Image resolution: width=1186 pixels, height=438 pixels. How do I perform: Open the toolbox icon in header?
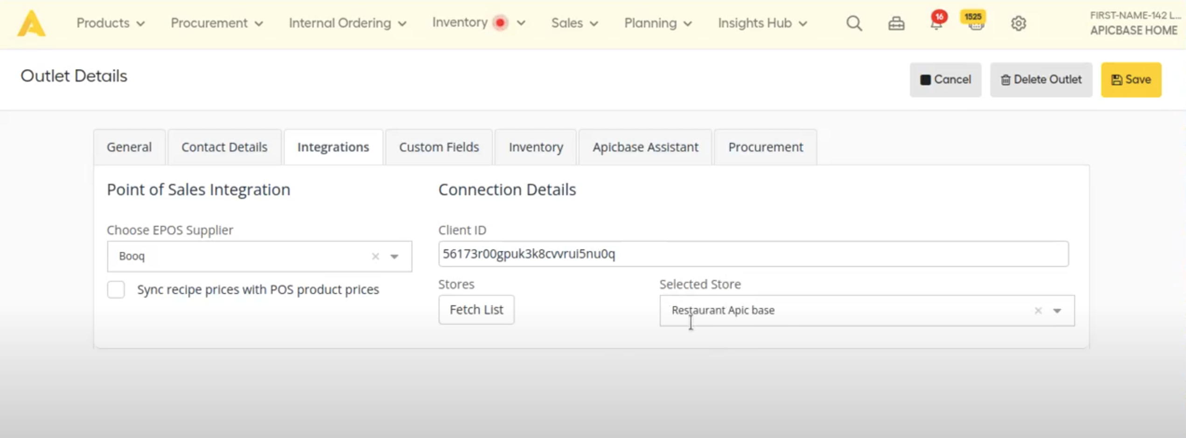(896, 23)
